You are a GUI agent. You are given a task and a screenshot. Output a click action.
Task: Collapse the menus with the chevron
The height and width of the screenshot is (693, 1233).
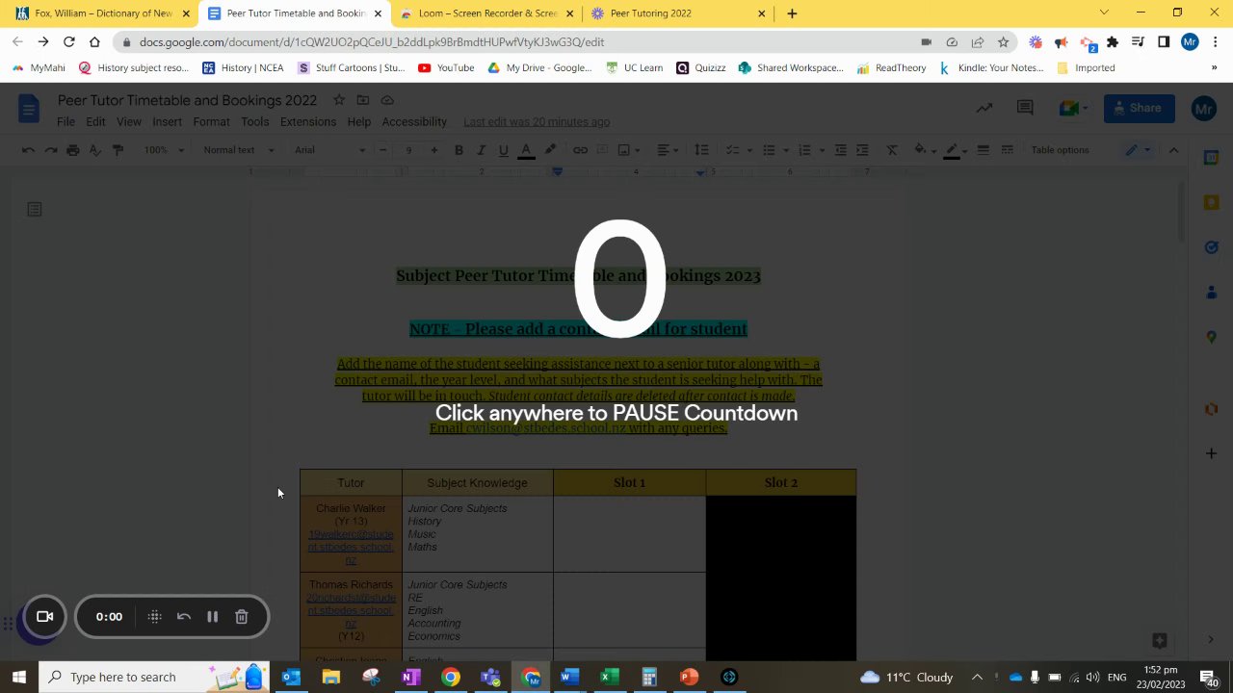1173,150
